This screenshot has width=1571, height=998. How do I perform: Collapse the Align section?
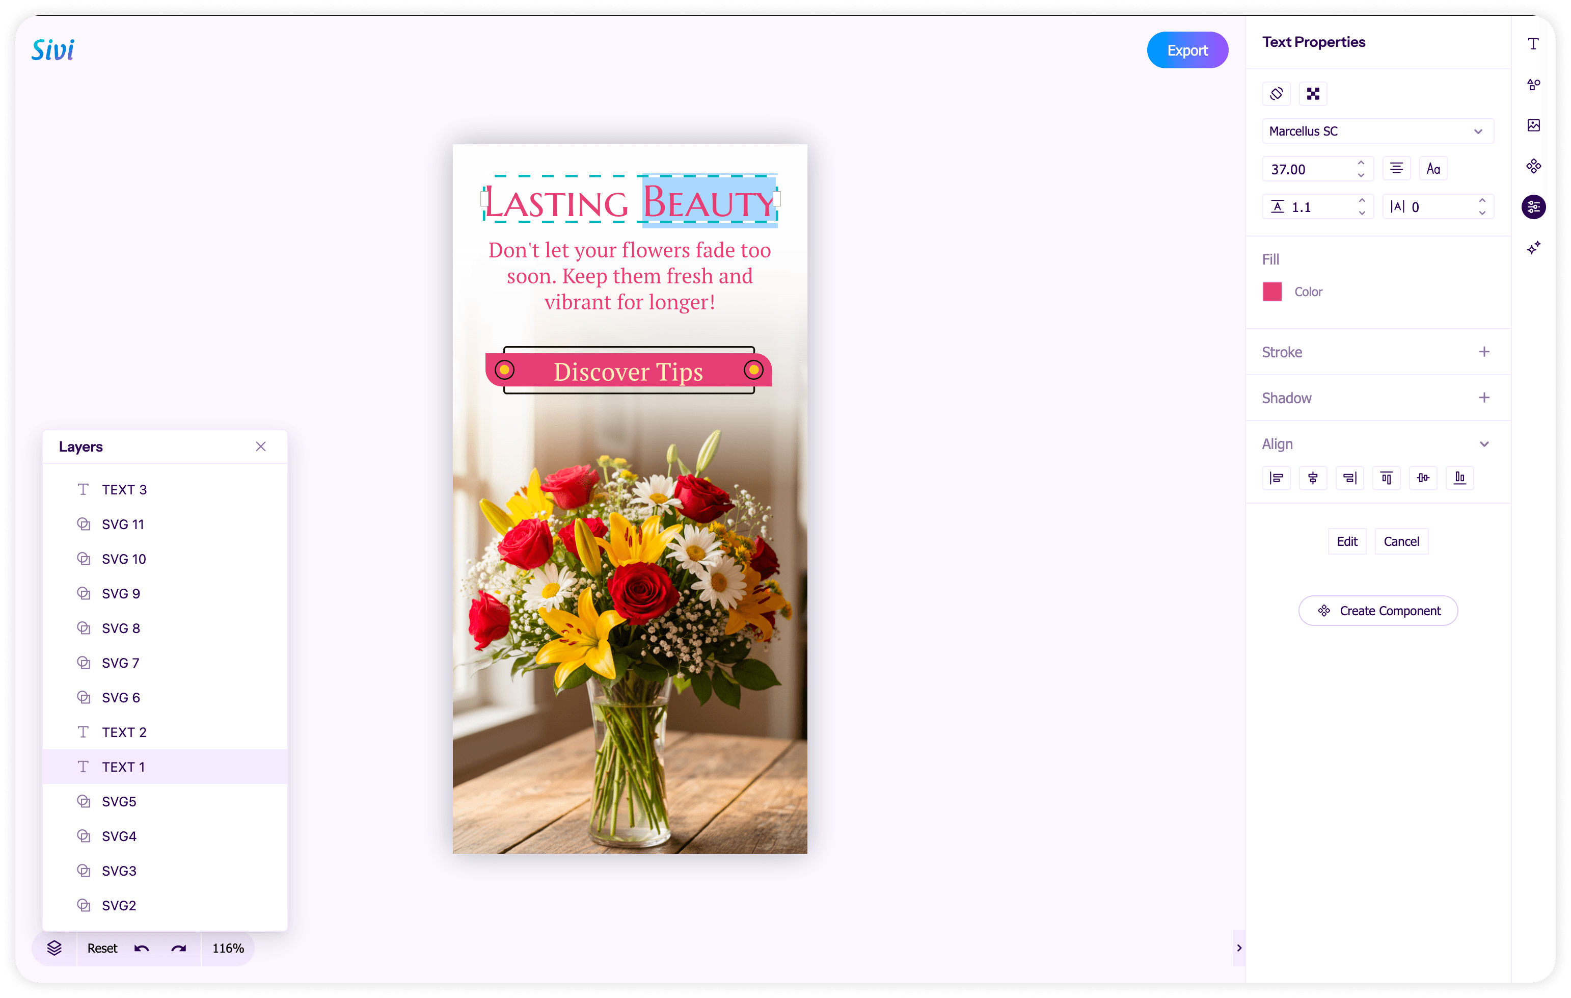(x=1484, y=443)
